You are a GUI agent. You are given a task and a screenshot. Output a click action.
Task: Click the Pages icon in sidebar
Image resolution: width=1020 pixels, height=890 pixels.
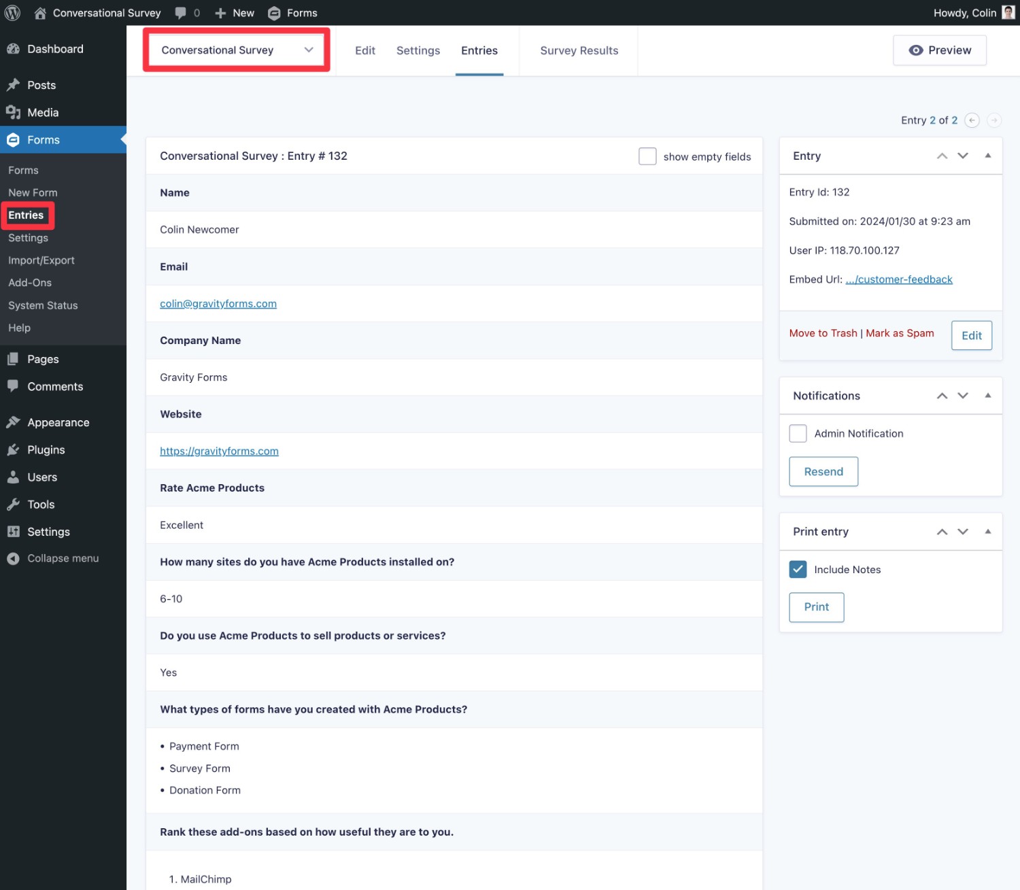coord(13,359)
